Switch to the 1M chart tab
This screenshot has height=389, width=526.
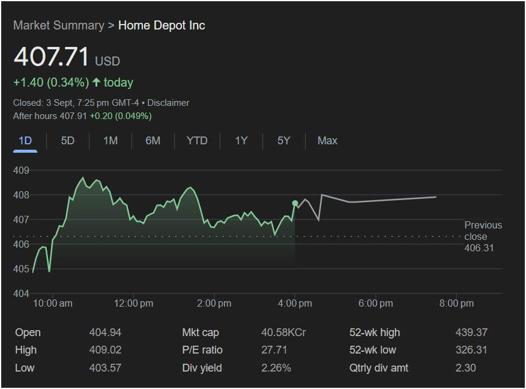110,141
